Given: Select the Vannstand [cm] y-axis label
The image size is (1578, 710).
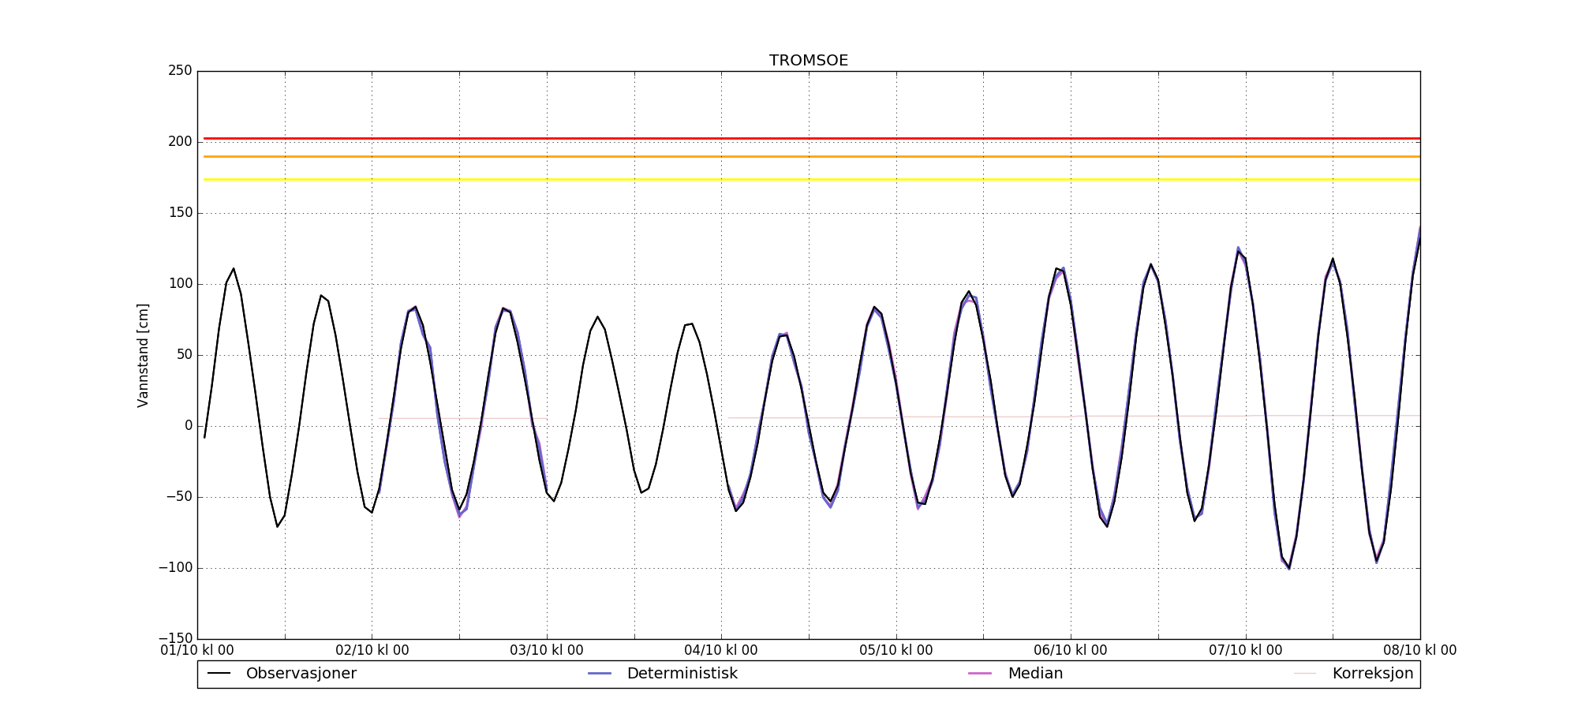Looking at the screenshot, I should [x=143, y=355].
